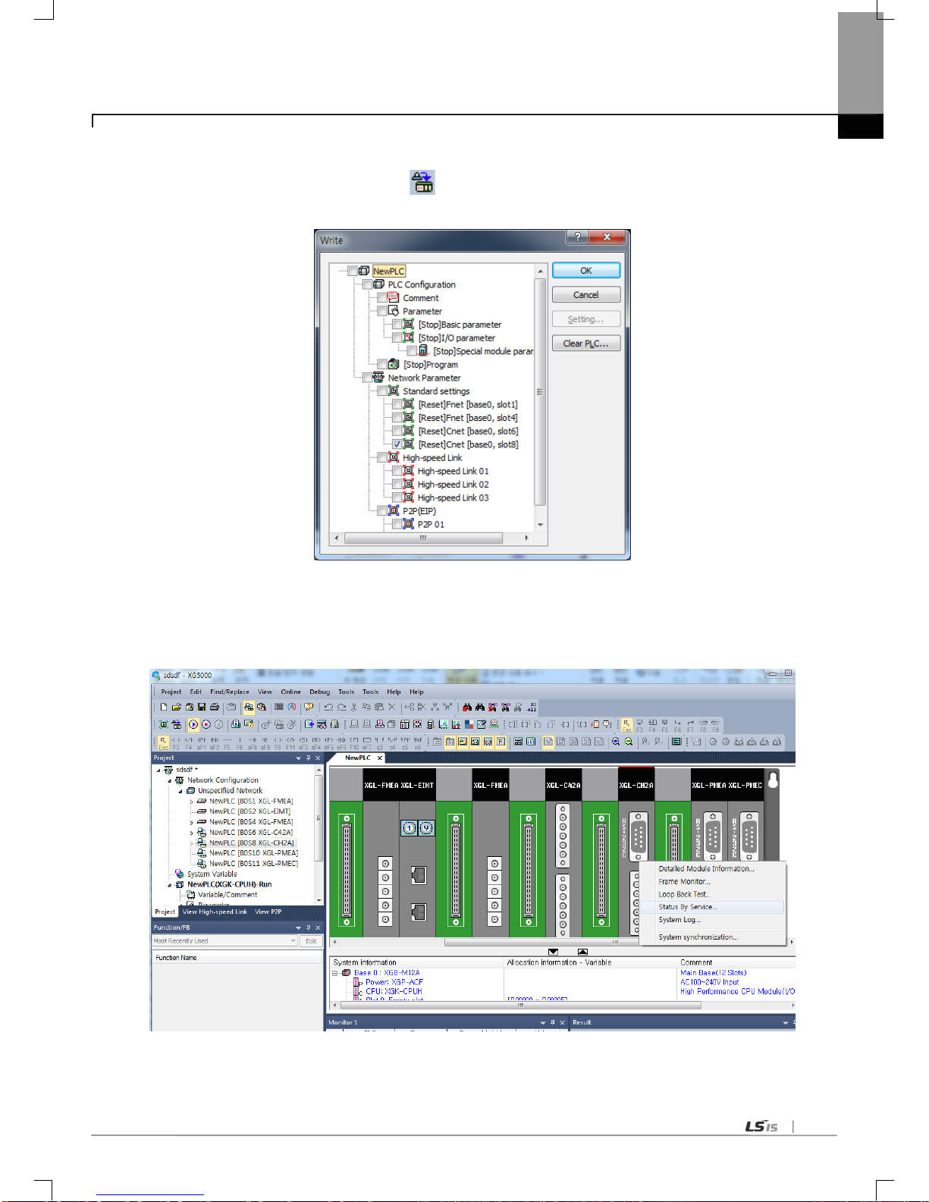Click the question mark help button in Write dialog
Viewport: 929px width, 1202px height.
click(578, 237)
